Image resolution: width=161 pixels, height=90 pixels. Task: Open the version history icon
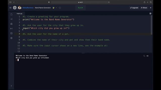pos(60,8)
